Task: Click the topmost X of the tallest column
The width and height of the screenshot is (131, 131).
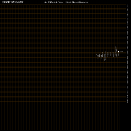Action: pyautogui.click(x=115, y=47)
